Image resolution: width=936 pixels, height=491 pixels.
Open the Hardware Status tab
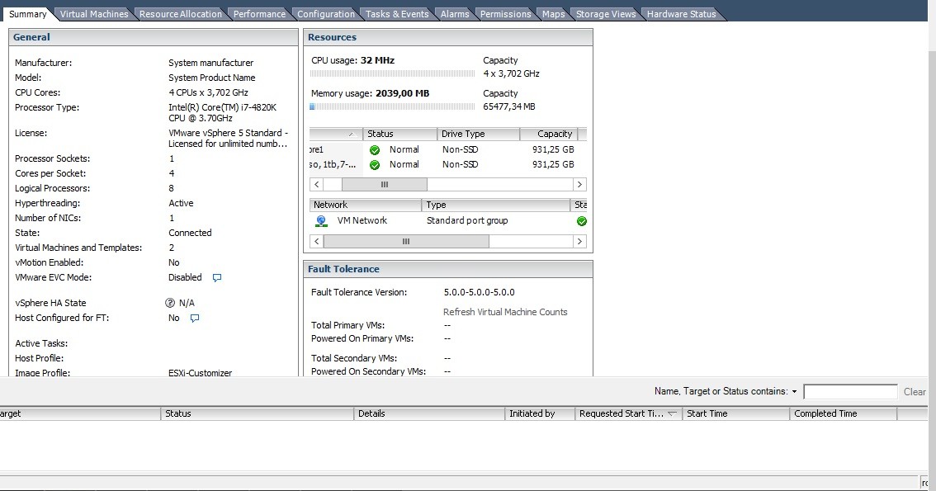(681, 14)
